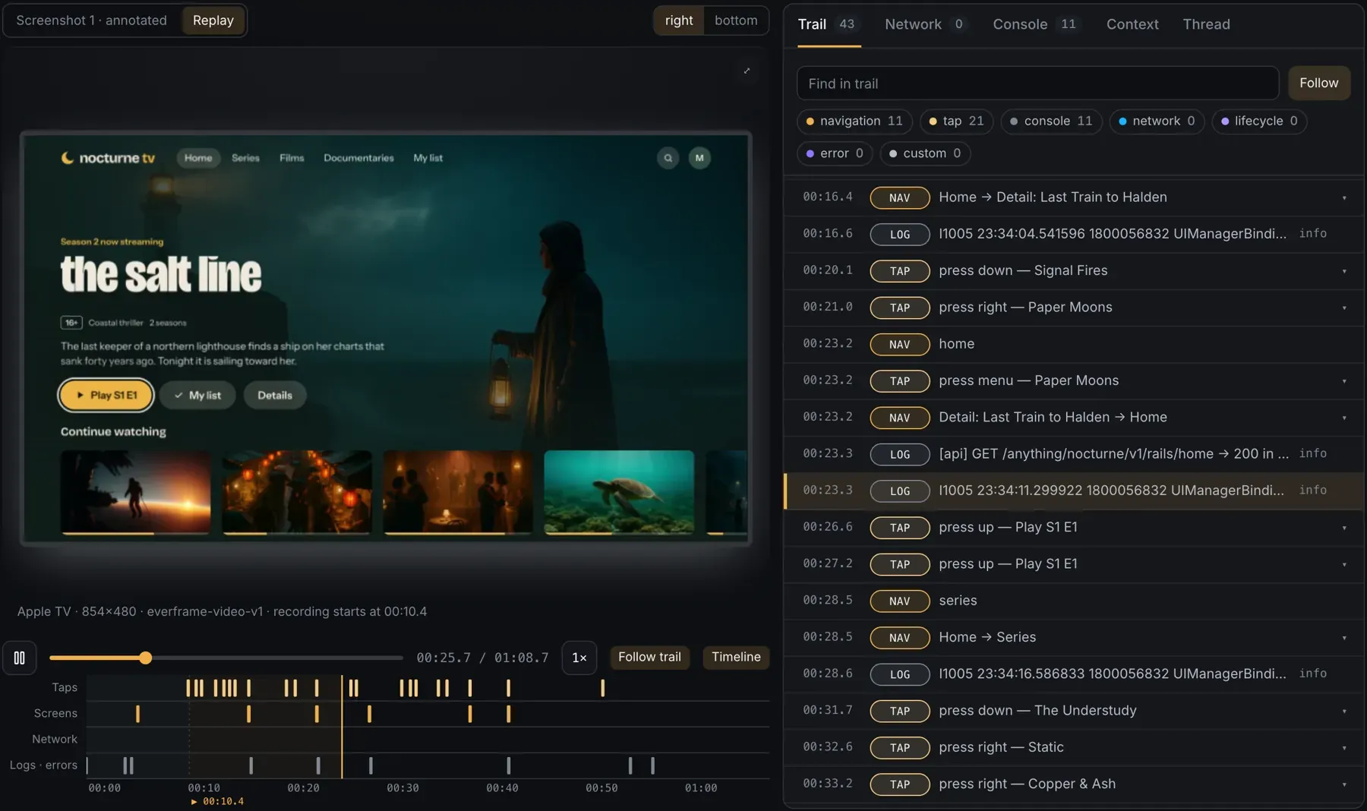
Task: Toggle the custom 0 filter chip
Action: click(x=925, y=153)
